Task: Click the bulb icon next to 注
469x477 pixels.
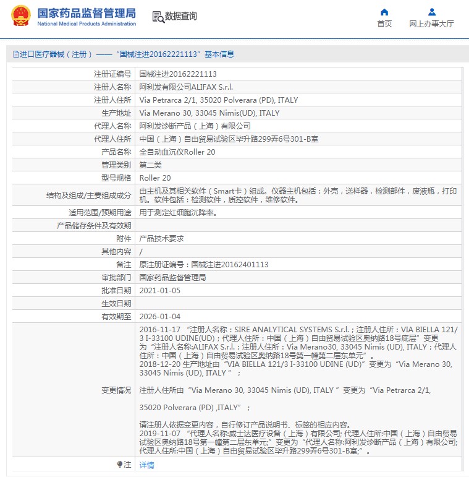Action: pyautogui.click(x=120, y=465)
